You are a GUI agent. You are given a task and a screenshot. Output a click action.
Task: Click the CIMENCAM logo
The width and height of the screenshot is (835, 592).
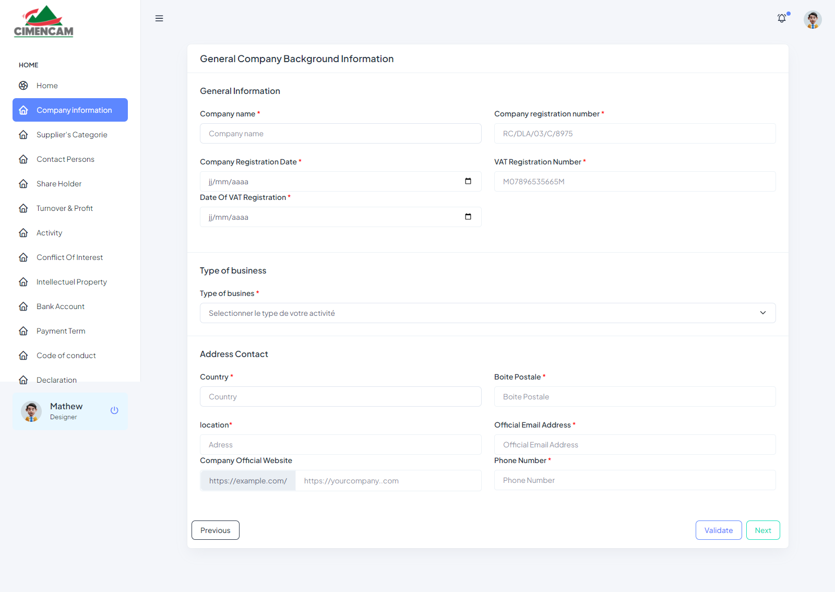pyautogui.click(x=44, y=22)
